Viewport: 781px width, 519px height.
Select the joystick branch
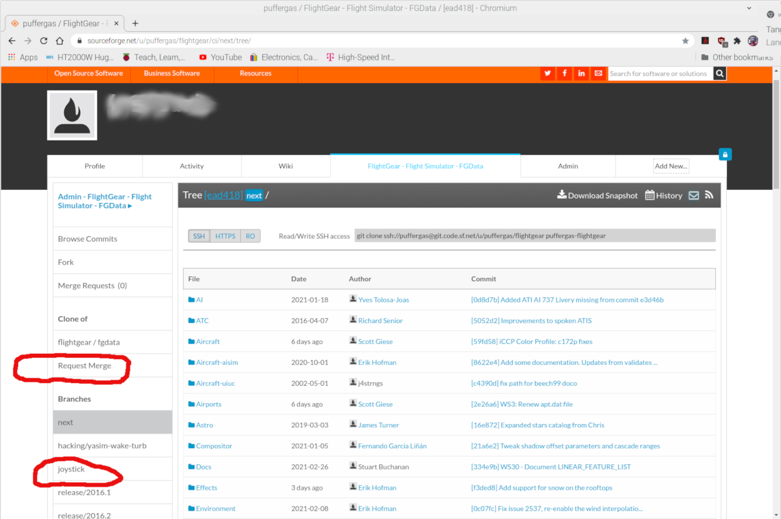coord(113,469)
